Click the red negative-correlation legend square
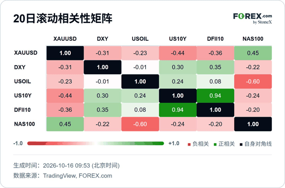The width and height of the screenshot is (285, 188). coord(189,145)
